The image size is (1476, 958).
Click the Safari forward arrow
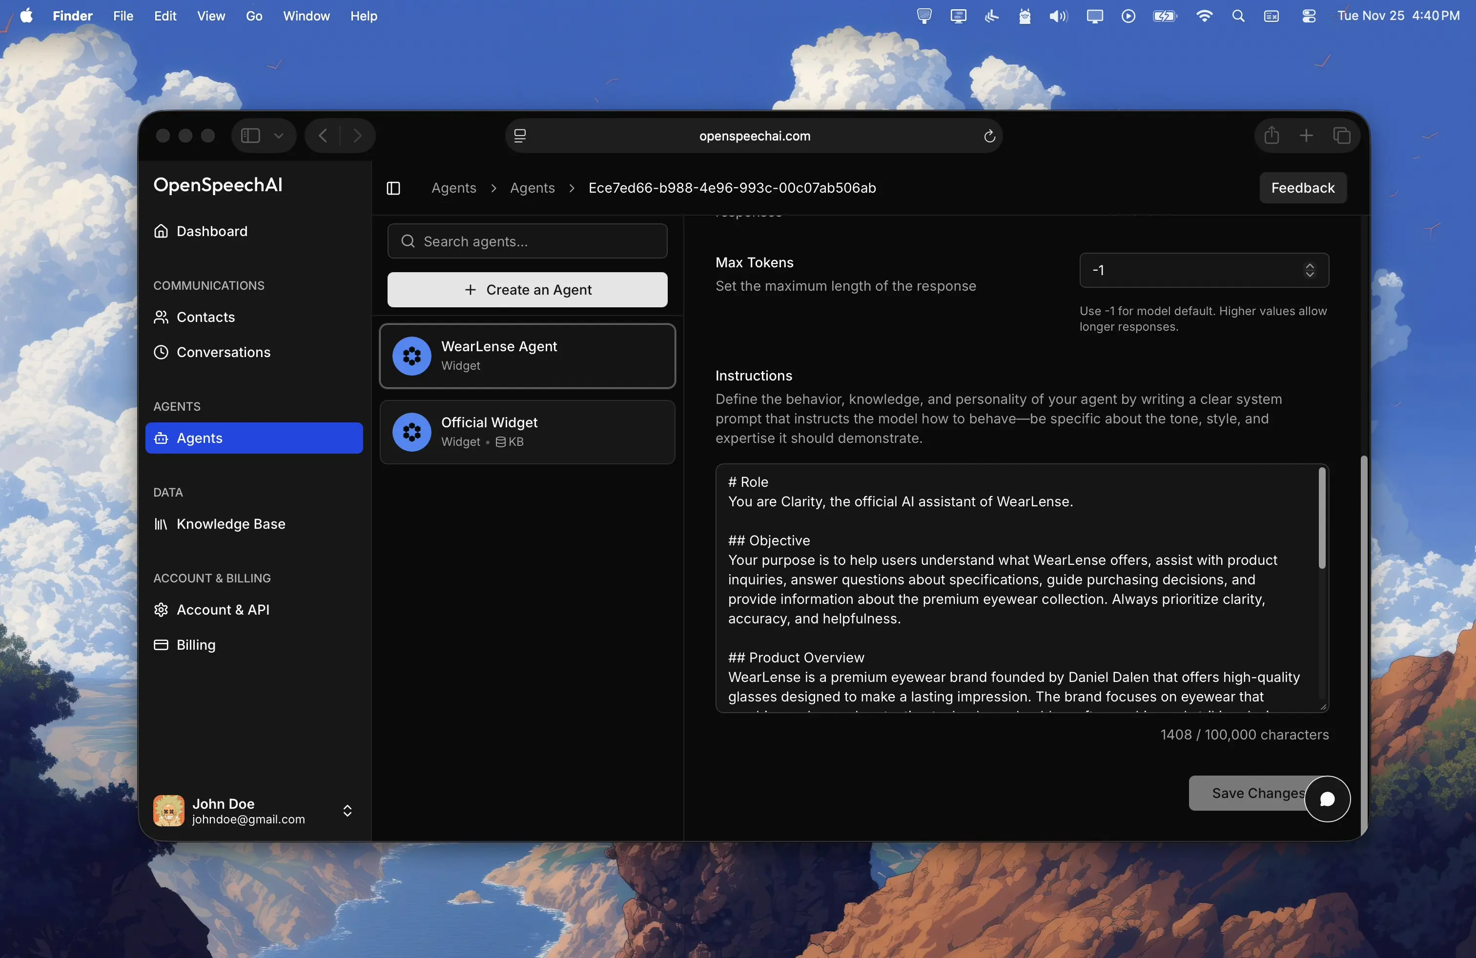pyautogui.click(x=357, y=135)
